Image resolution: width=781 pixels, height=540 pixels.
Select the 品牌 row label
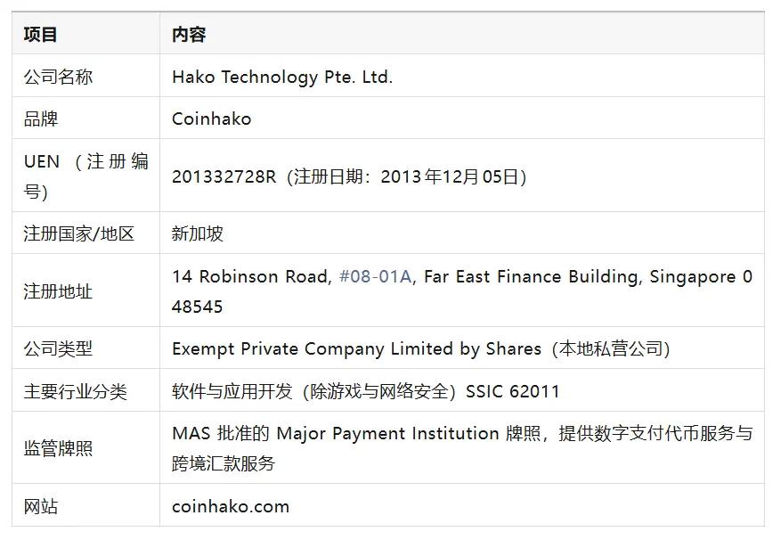40,119
